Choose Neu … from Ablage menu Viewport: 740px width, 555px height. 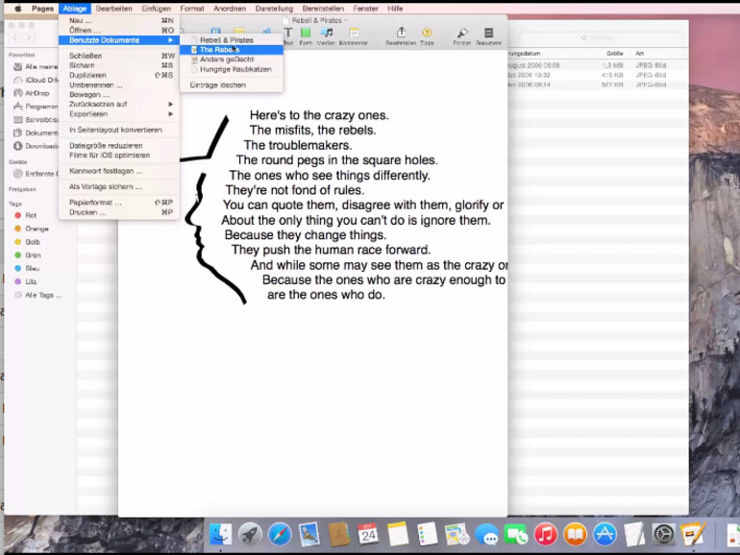(119, 20)
